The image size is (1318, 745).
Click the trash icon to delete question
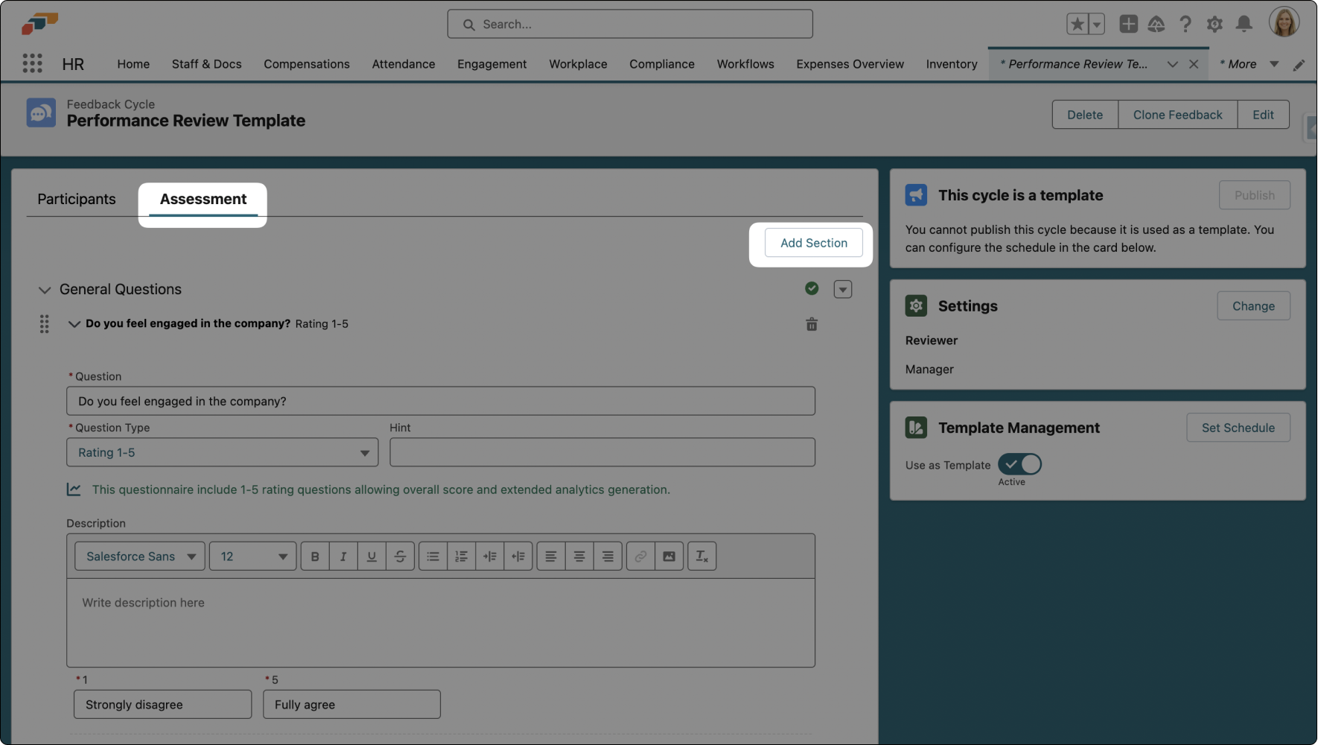click(x=812, y=324)
